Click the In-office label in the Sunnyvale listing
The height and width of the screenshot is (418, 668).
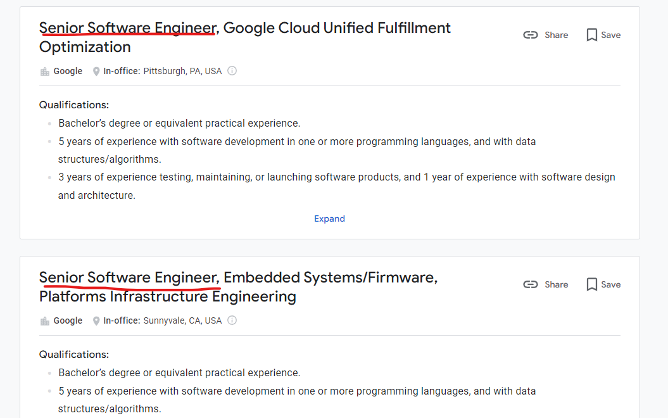coord(122,320)
